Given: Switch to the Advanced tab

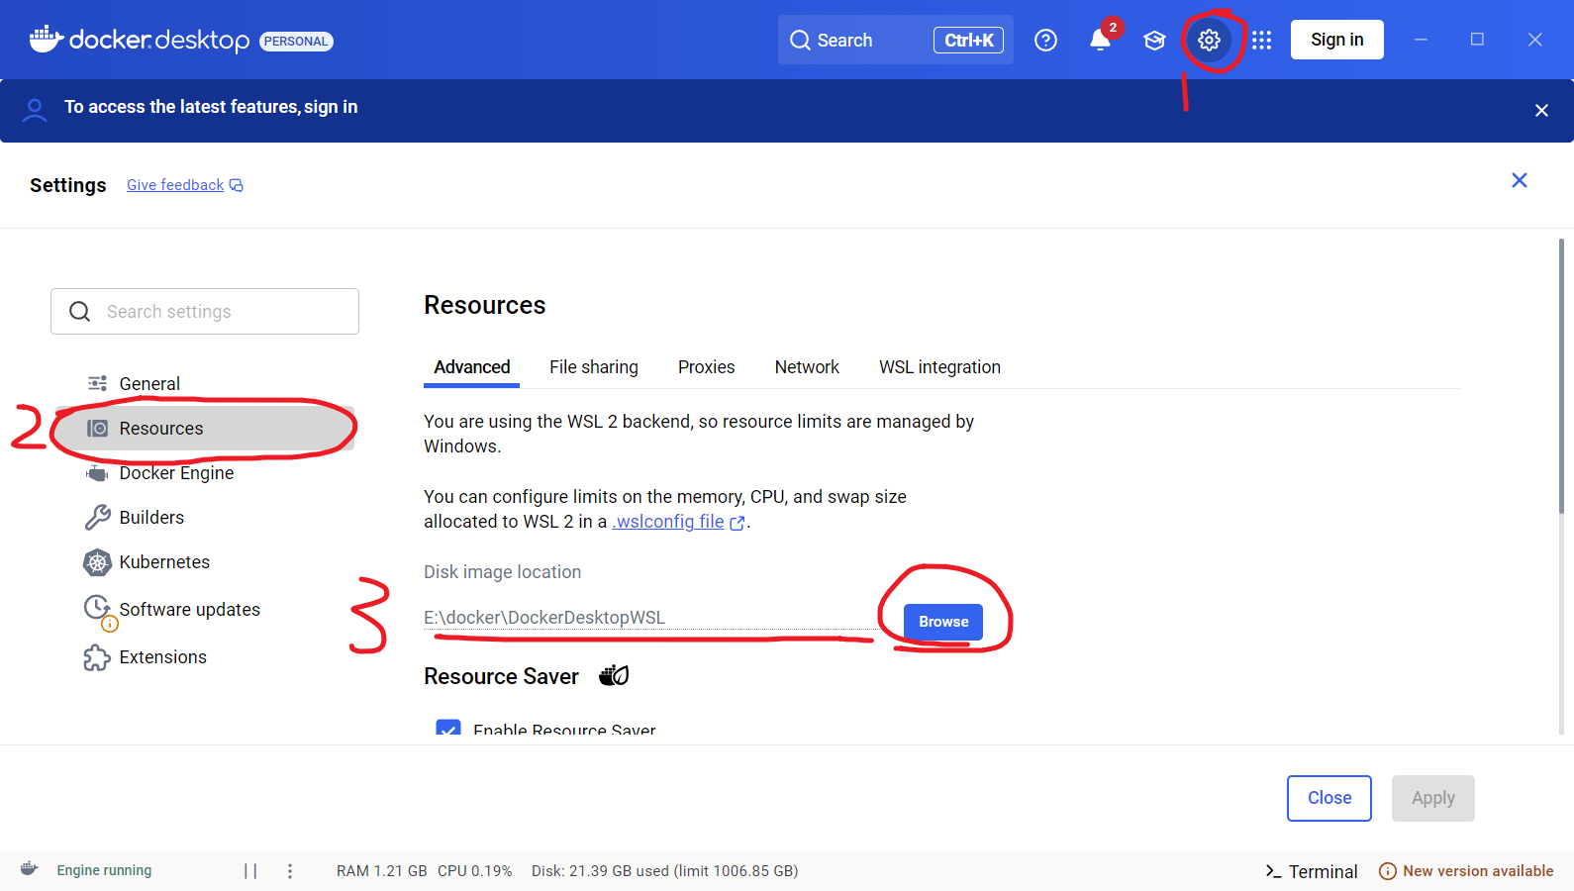Looking at the screenshot, I should click(472, 367).
